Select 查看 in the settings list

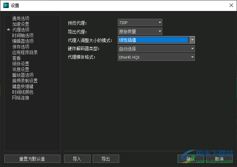tap(16, 58)
